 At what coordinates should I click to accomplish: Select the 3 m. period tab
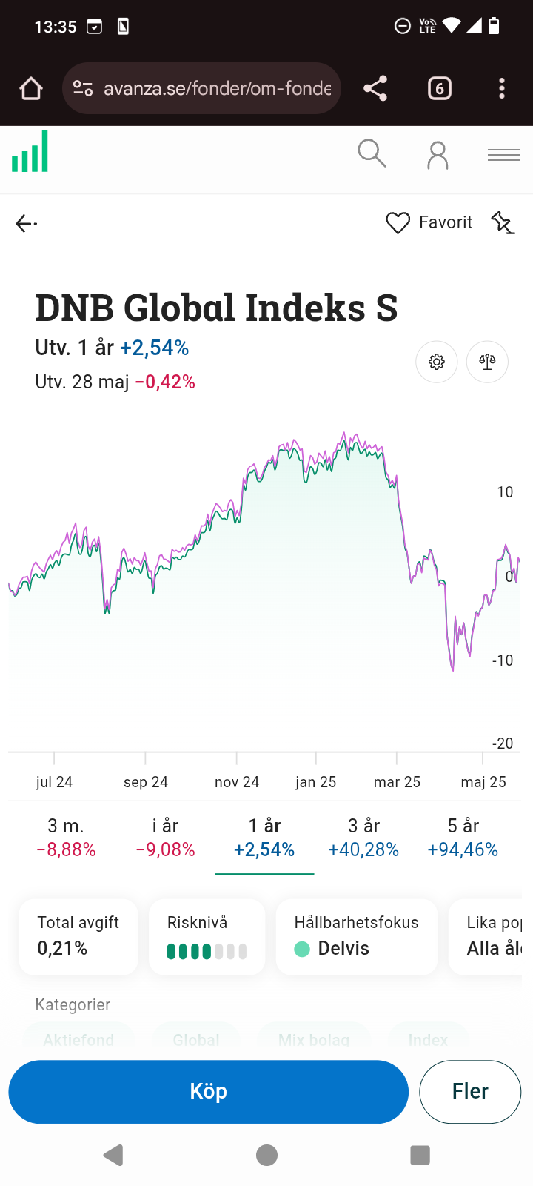coord(66,838)
